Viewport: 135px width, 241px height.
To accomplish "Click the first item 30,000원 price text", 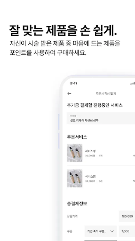I will [90, 156].
